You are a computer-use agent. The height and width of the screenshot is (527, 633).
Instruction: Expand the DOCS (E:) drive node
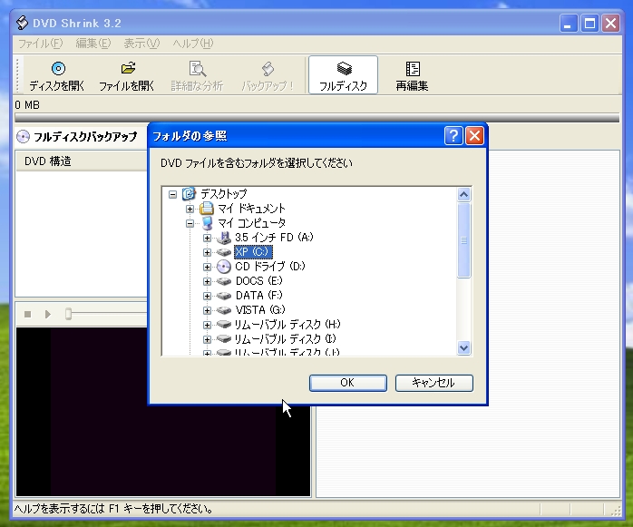(x=207, y=281)
